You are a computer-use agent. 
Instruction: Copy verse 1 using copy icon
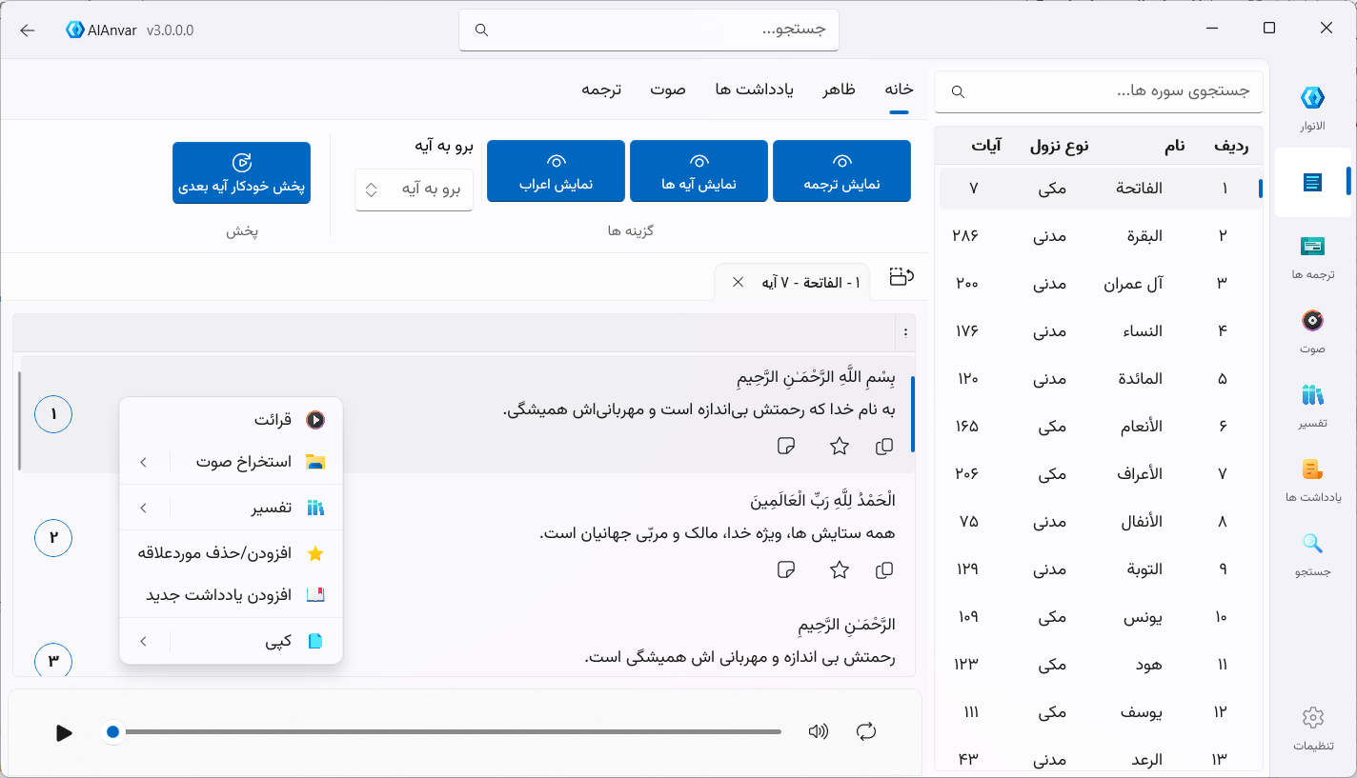tap(884, 446)
